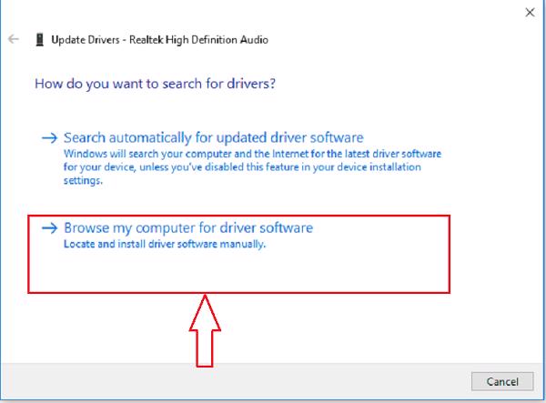Viewport: 546px width, 403px height.
Task: Click the 'Update Drivers - Realtek High Definition Audio' title
Action: (160, 40)
